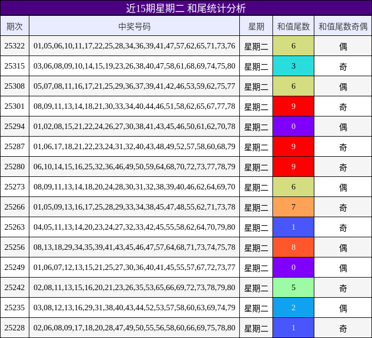Select the 和值尾数 column header
The image size is (372, 338).
[x=294, y=26]
